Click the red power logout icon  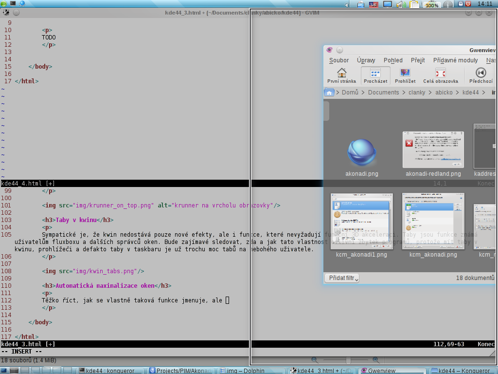(468, 3)
